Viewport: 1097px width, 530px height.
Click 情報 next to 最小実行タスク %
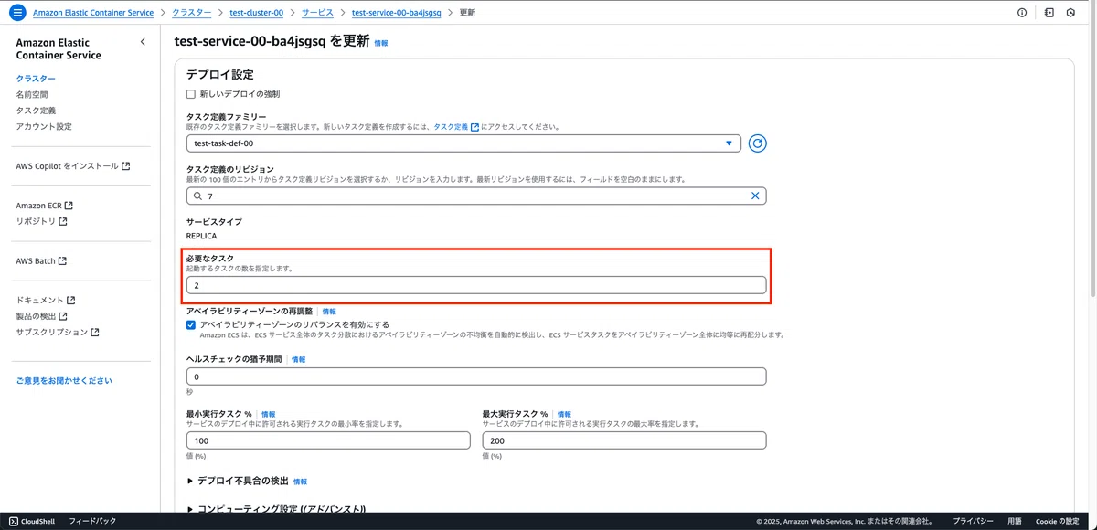(268, 414)
